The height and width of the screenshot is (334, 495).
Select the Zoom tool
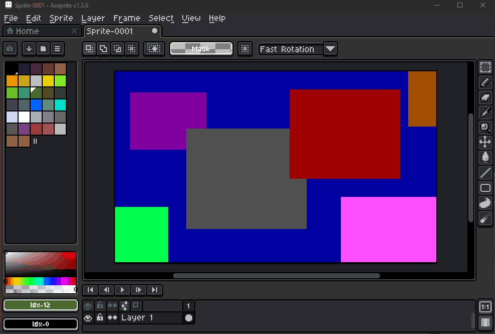(485, 127)
